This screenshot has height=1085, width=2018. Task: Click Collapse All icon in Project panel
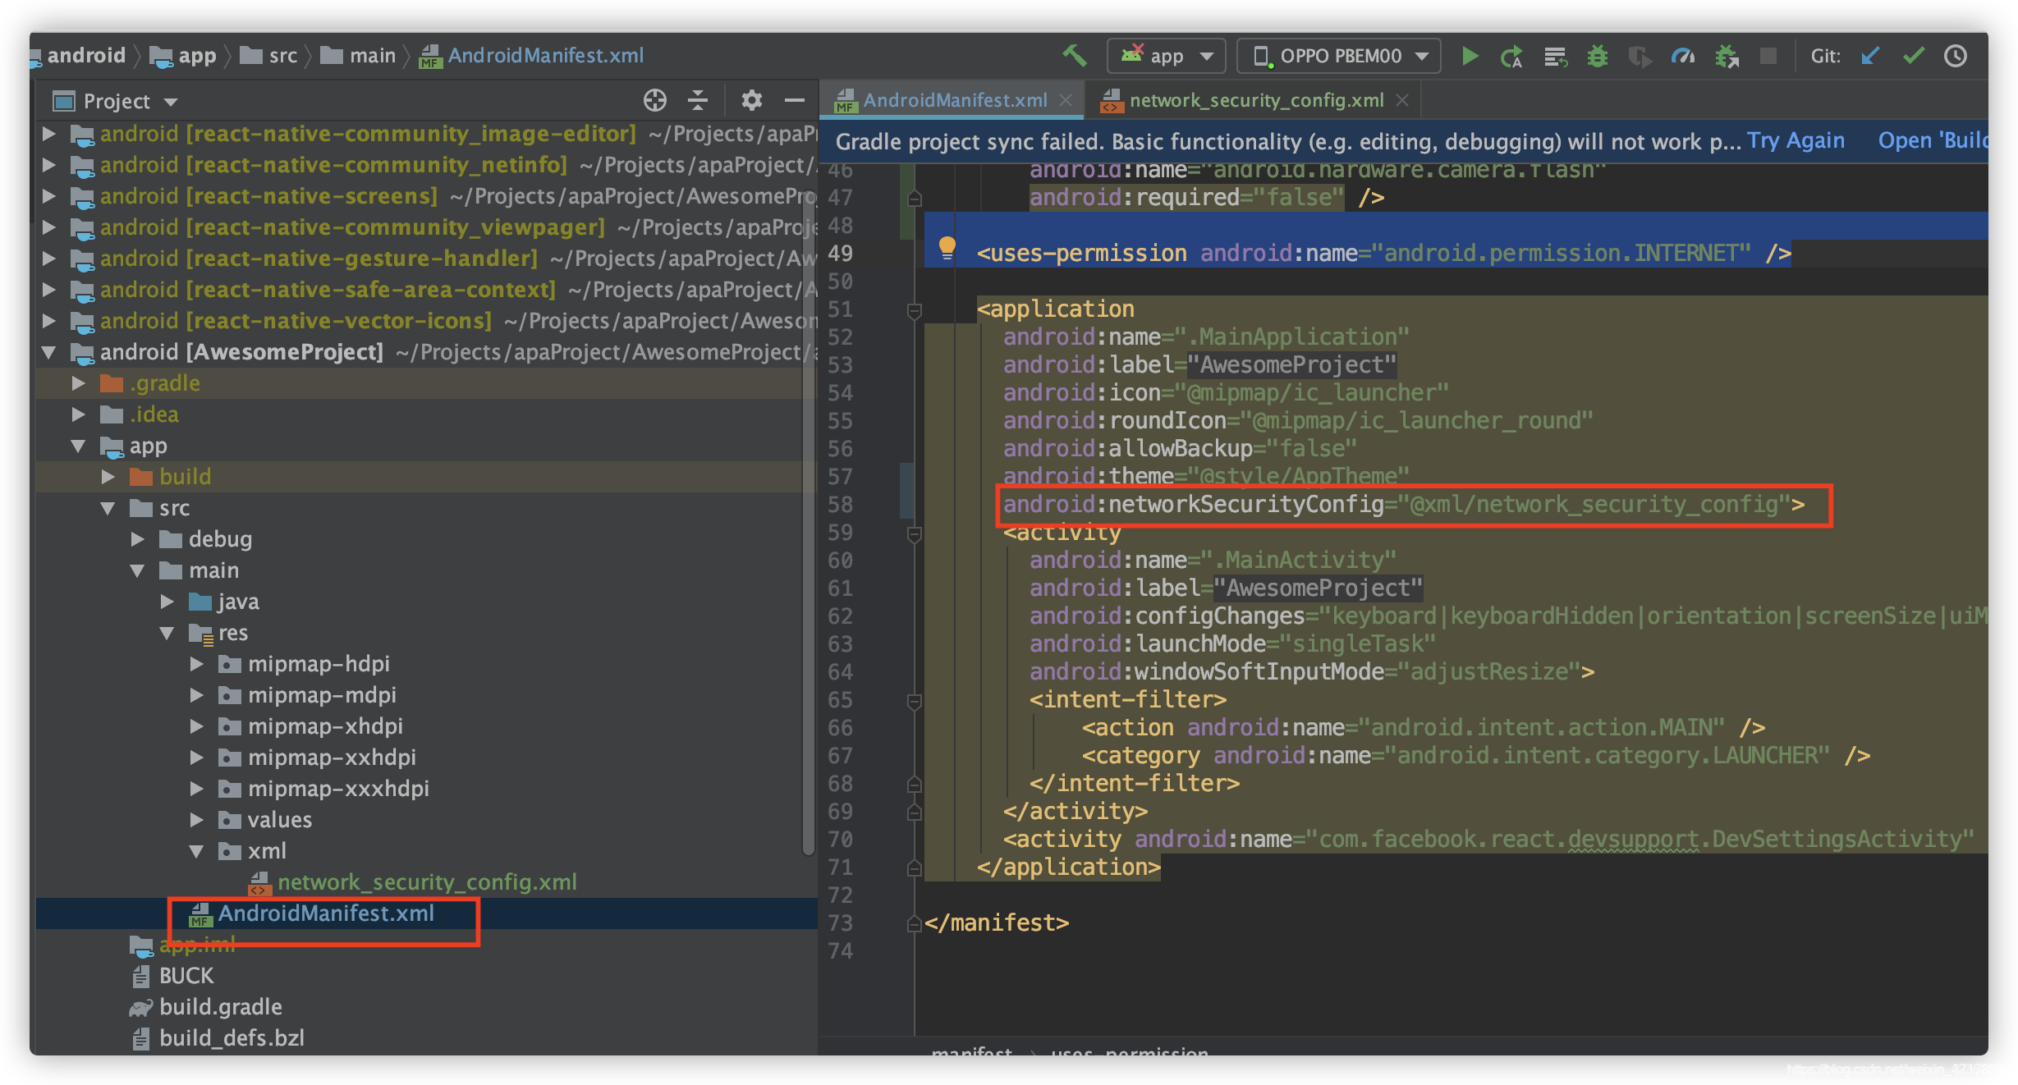698,100
